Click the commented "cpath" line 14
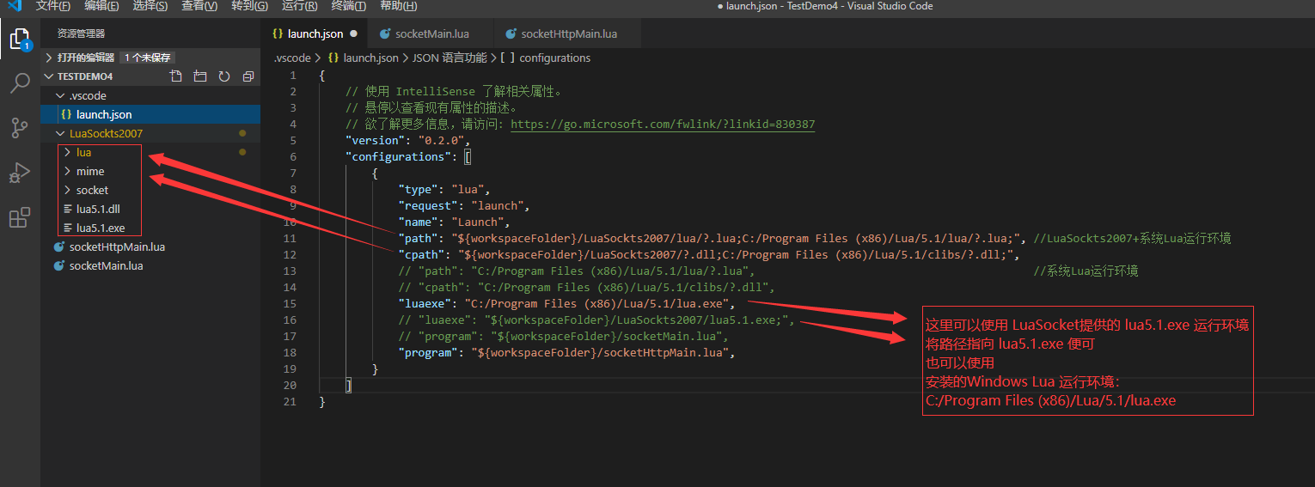The height and width of the screenshot is (487, 1315). [x=587, y=287]
